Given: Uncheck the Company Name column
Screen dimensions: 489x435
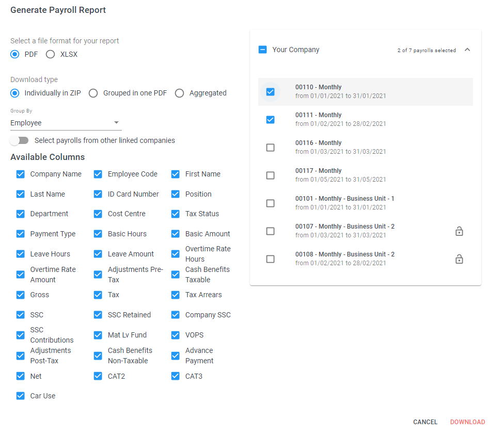Looking at the screenshot, I should coord(21,174).
